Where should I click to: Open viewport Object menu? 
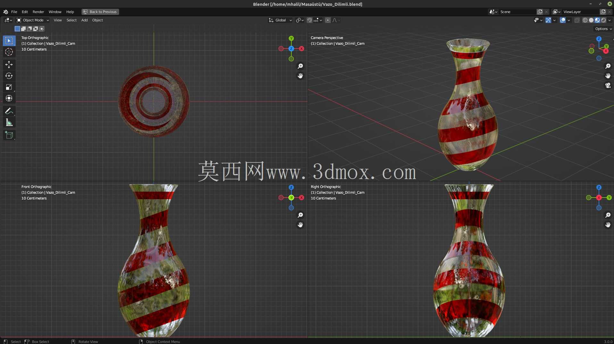pyautogui.click(x=97, y=20)
